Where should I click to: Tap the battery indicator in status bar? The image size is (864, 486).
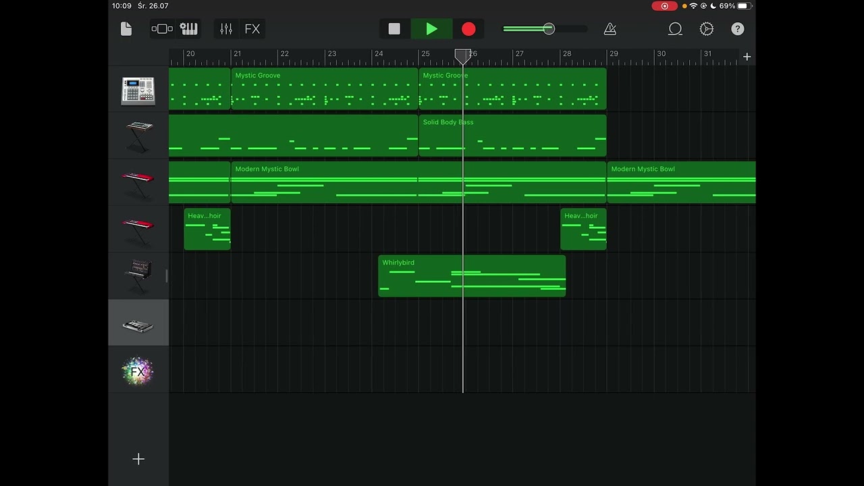pyautogui.click(x=744, y=6)
